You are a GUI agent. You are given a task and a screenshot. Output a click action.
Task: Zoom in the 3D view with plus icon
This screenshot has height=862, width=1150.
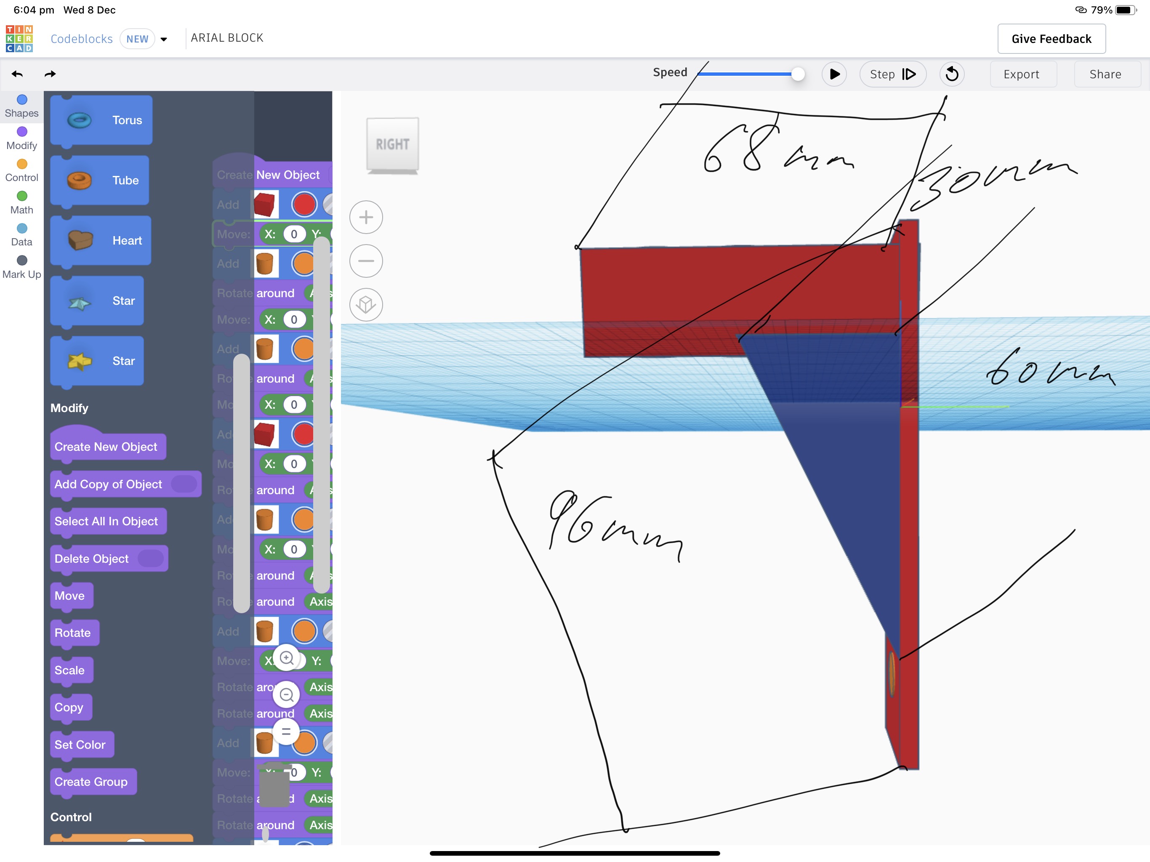coord(366,217)
